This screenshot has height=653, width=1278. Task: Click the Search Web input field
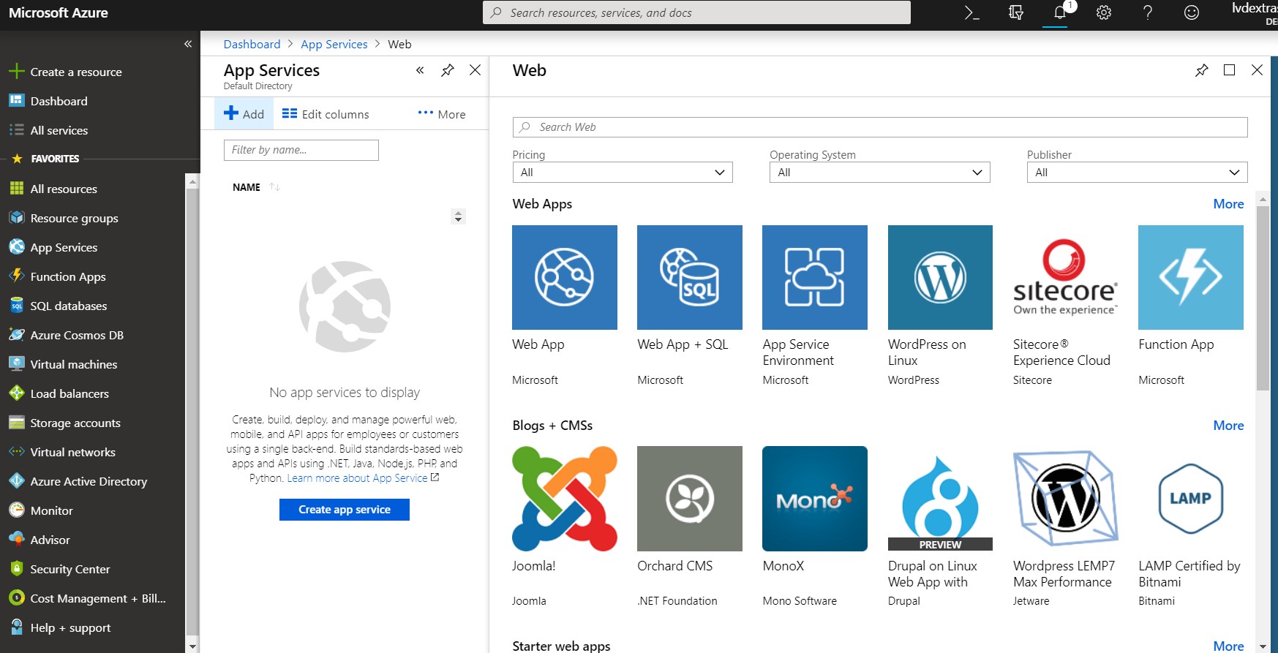(x=879, y=127)
